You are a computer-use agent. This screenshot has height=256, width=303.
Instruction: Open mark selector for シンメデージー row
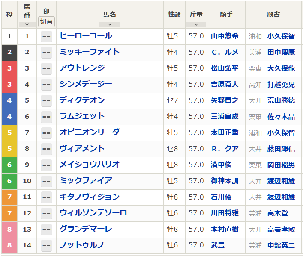pyautogui.click(x=46, y=85)
